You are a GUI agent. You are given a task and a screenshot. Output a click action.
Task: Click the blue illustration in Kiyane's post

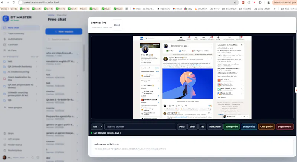[187, 84]
